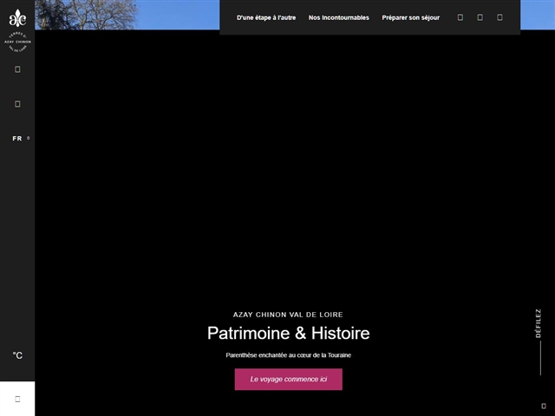555x416 pixels.
Task: Click the "Parenthèse enchantée" subtitle text
Action: 288,355
